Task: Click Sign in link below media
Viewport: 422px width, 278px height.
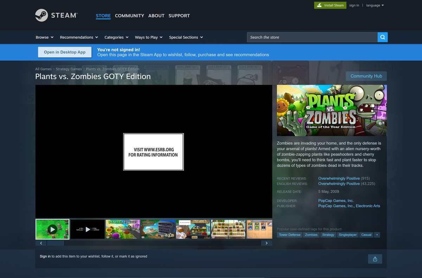Action: 45,256
